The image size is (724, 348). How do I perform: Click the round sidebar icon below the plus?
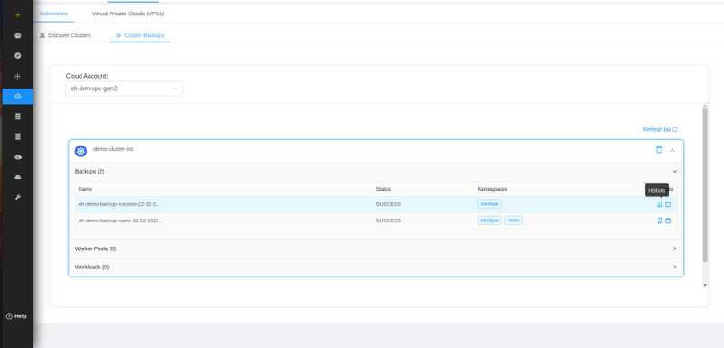pyautogui.click(x=18, y=35)
